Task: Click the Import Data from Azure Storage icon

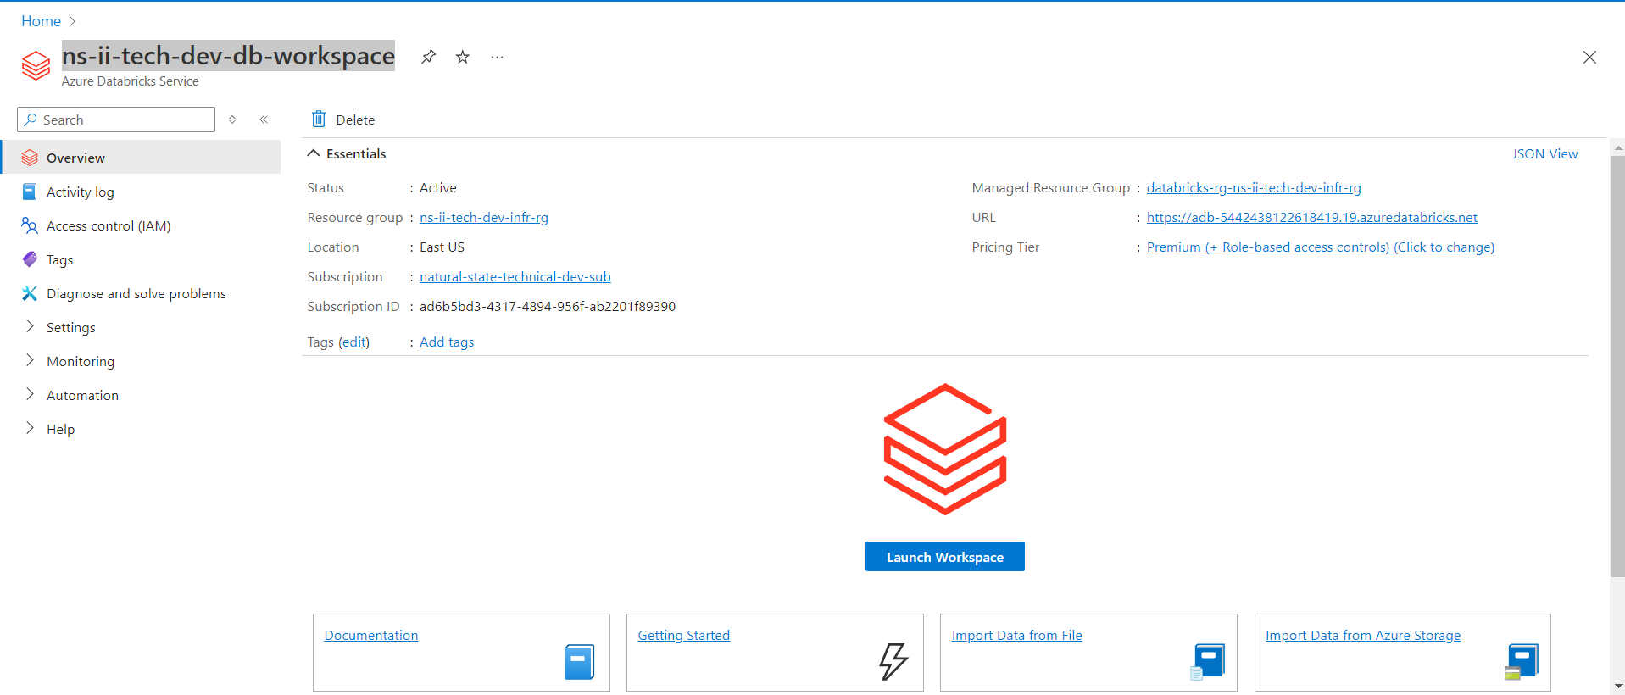Action: (x=1522, y=662)
